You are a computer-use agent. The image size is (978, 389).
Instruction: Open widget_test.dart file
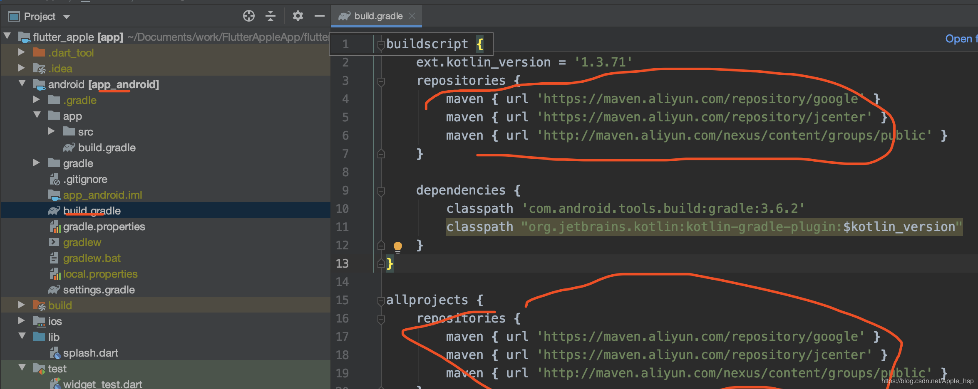[x=102, y=384]
